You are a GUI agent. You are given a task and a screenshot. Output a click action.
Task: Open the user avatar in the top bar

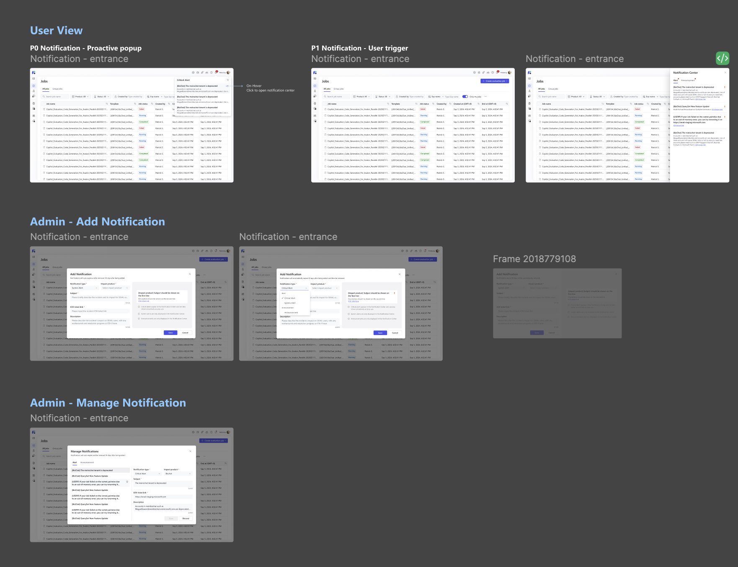pyautogui.click(x=229, y=72)
